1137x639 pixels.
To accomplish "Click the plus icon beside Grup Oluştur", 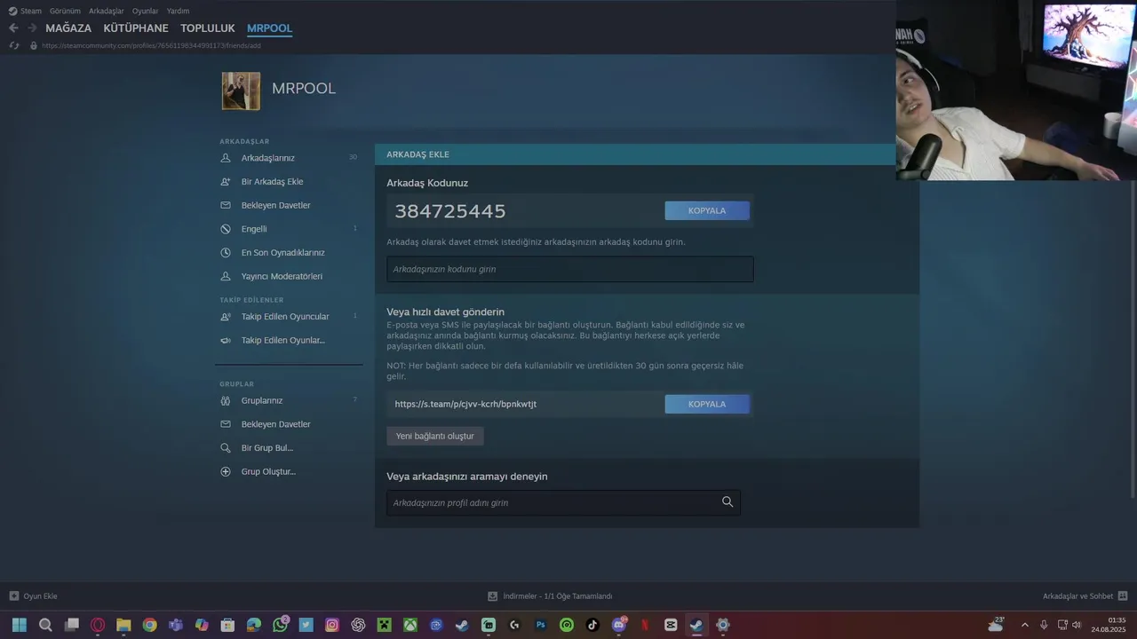I will (x=225, y=471).
